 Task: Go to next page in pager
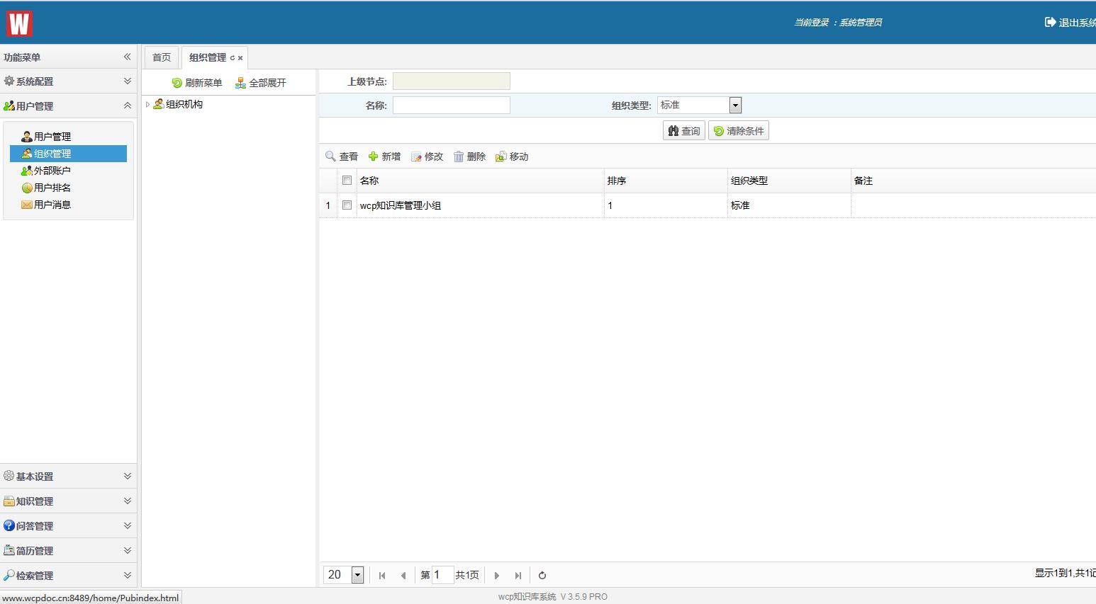(x=497, y=576)
